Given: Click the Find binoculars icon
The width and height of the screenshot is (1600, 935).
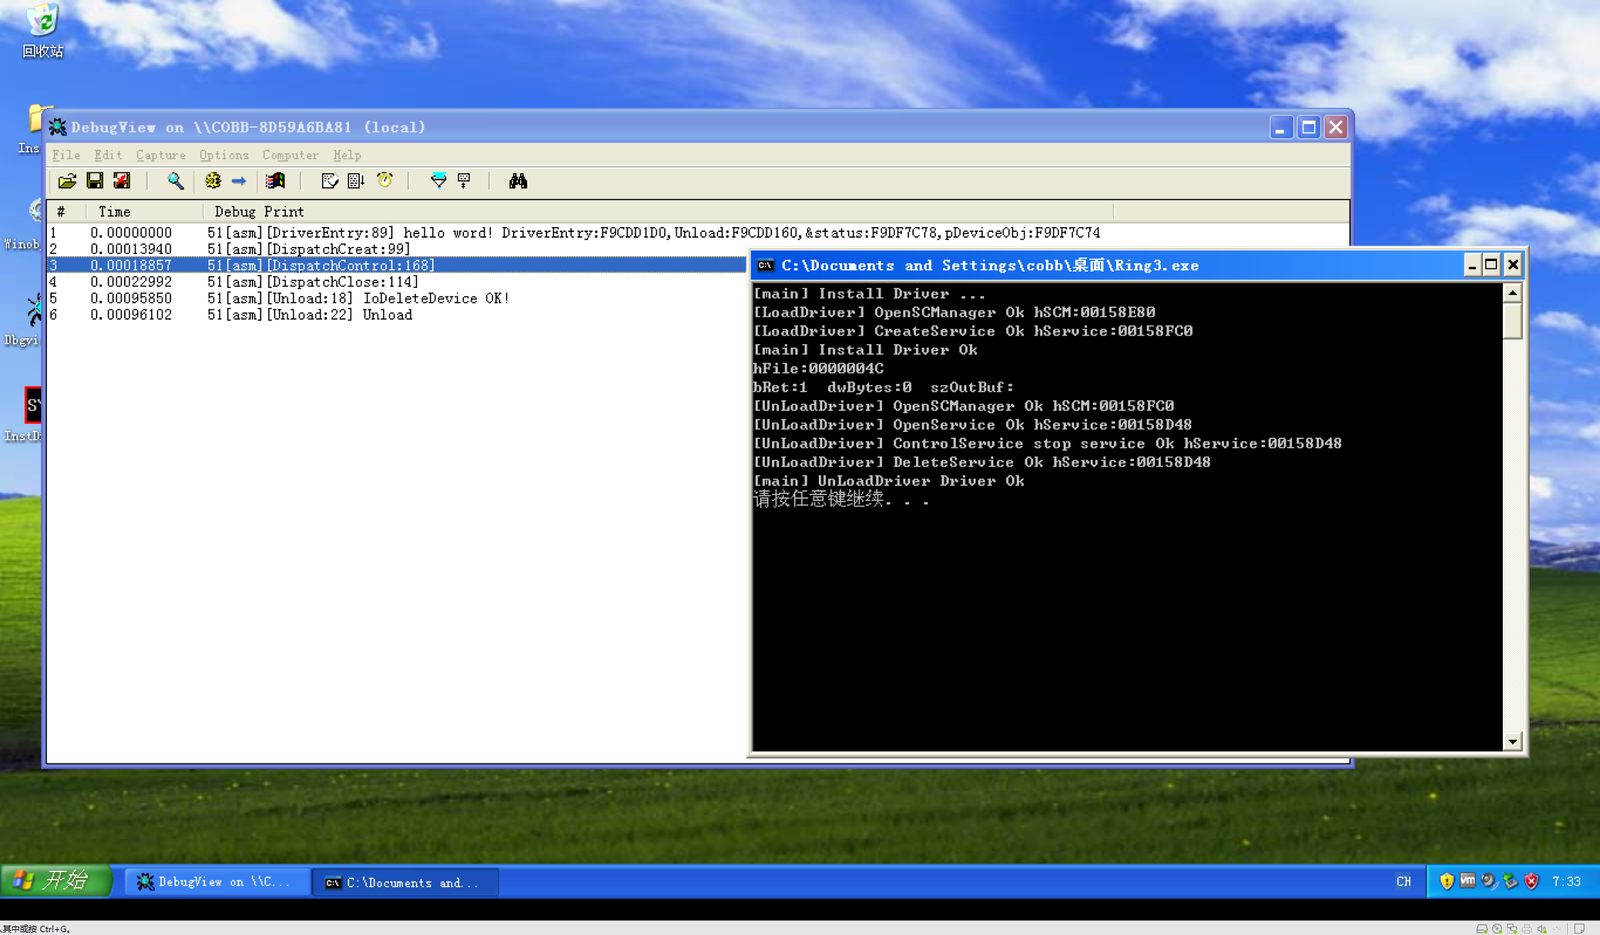Looking at the screenshot, I should pos(518,182).
